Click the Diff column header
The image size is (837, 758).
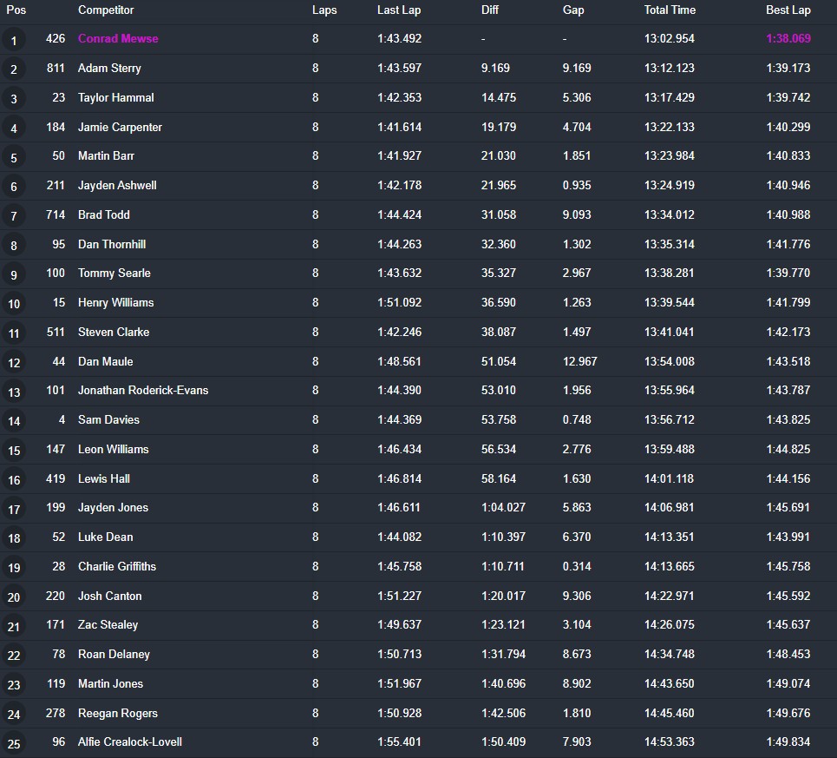(x=490, y=10)
